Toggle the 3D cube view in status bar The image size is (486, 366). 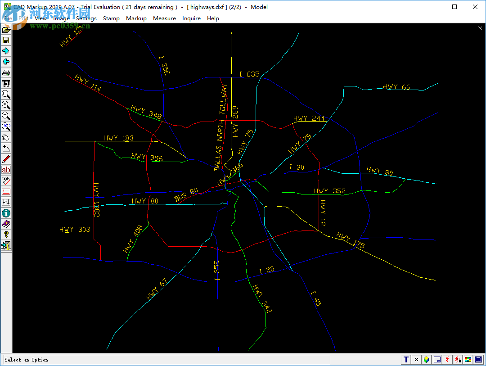coord(427,359)
